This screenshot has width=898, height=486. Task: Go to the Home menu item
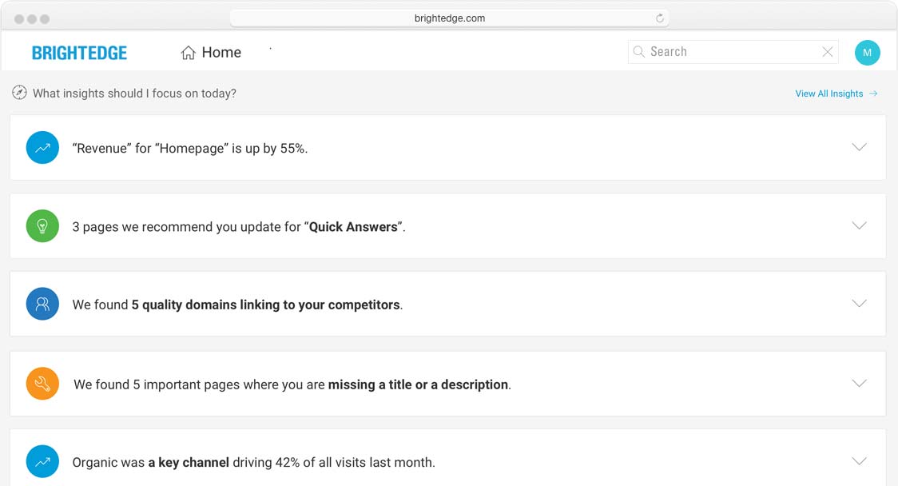coord(211,53)
